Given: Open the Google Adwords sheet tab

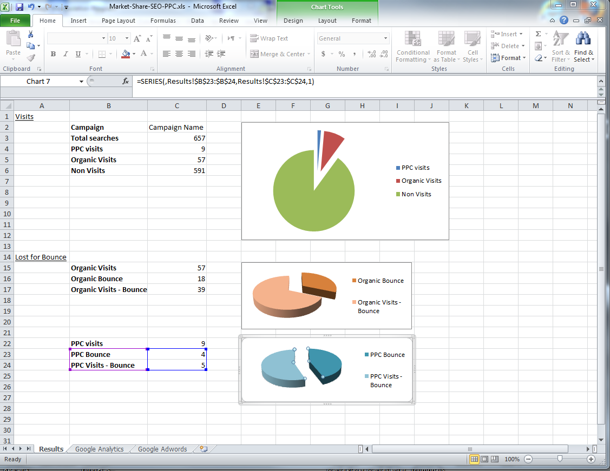Looking at the screenshot, I should (x=162, y=449).
